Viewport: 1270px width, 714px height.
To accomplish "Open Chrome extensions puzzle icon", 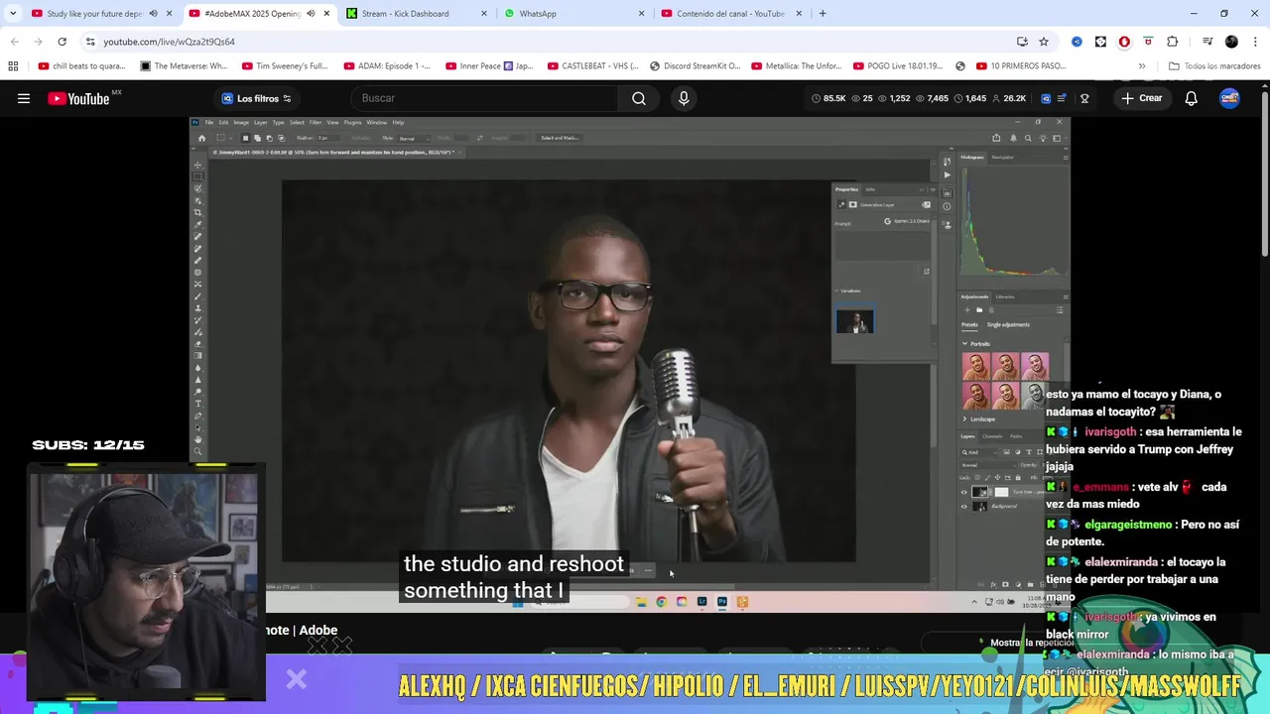I will click(x=1172, y=42).
